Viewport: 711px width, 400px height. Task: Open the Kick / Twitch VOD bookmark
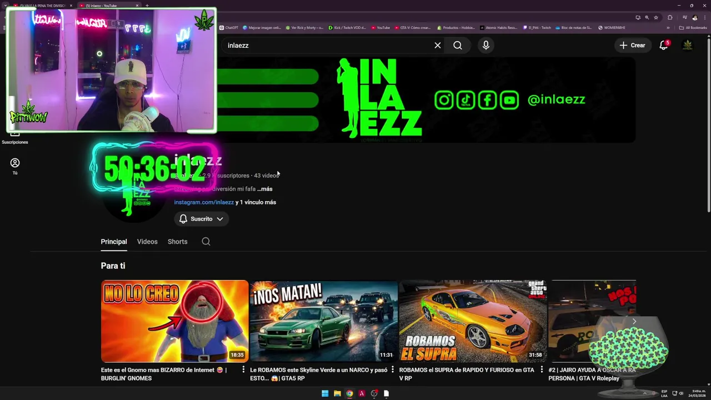point(347,28)
